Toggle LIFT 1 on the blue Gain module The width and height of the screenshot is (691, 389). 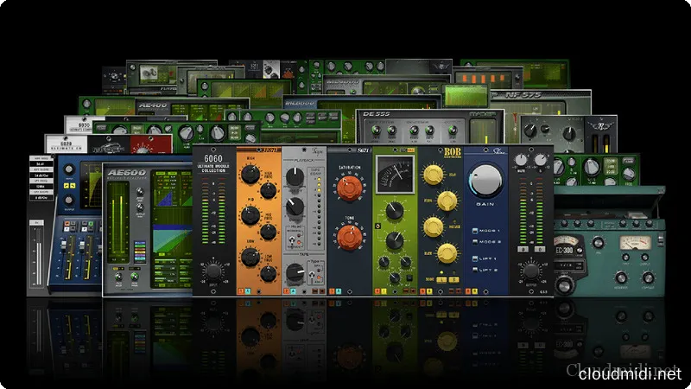pos(475,258)
